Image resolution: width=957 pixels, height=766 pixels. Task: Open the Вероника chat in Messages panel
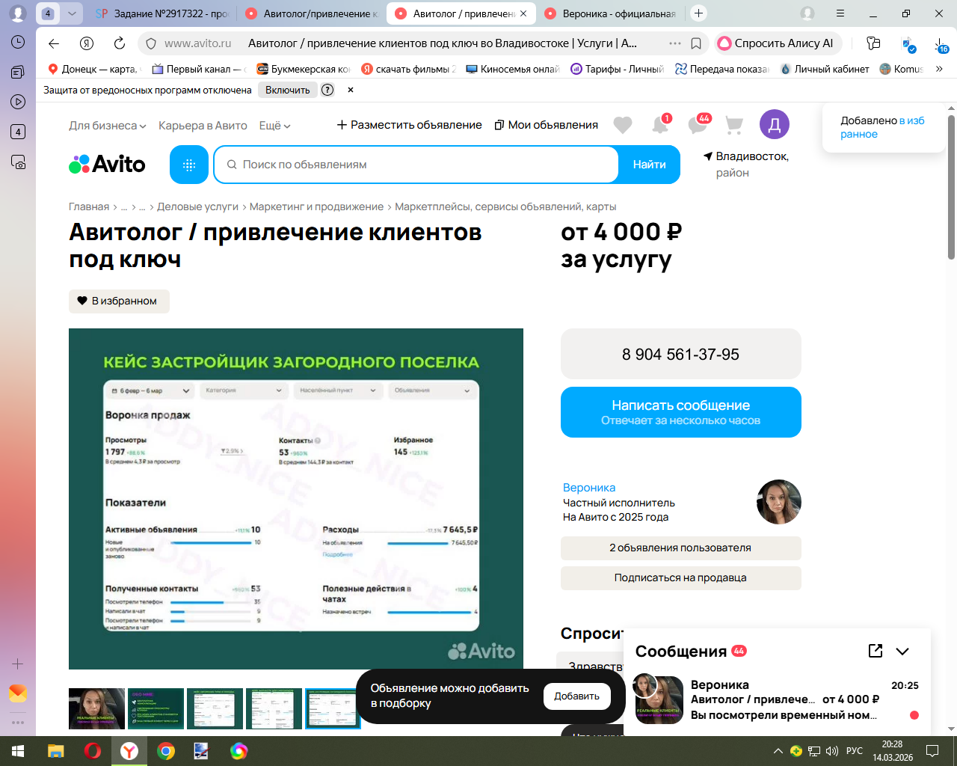(777, 700)
